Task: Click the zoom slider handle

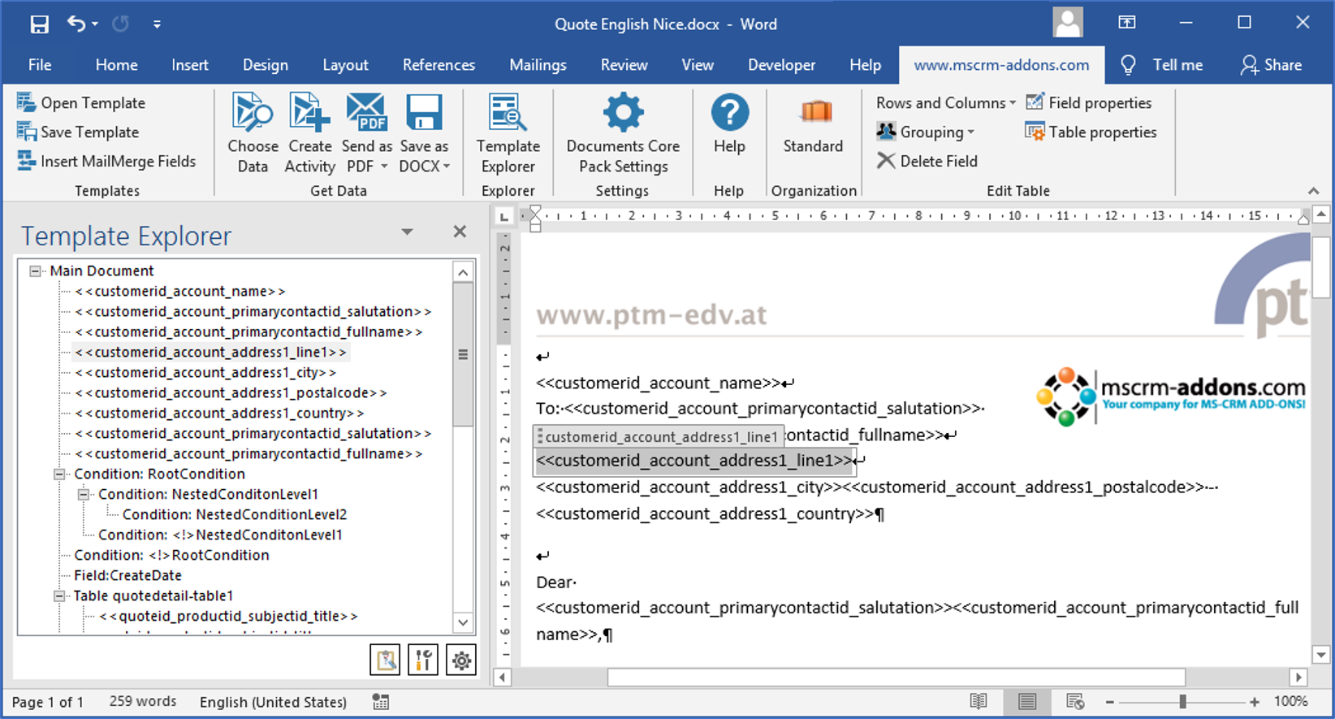Action: (x=1182, y=702)
